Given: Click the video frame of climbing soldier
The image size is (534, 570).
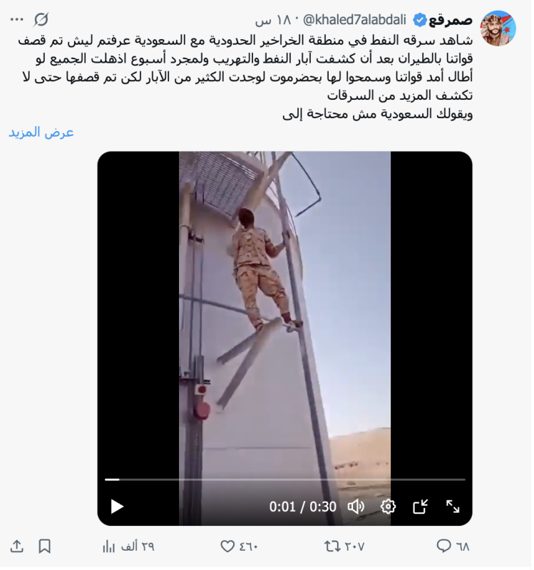Looking at the screenshot, I should (287, 313).
